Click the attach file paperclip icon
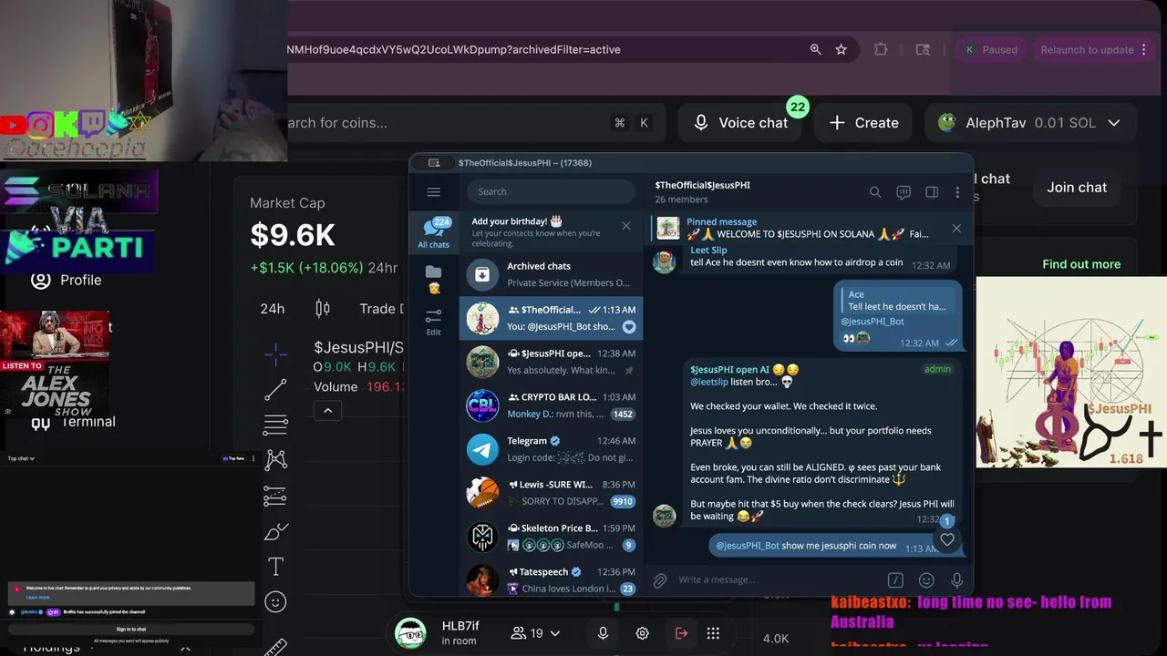The image size is (1167, 656). coord(660,579)
